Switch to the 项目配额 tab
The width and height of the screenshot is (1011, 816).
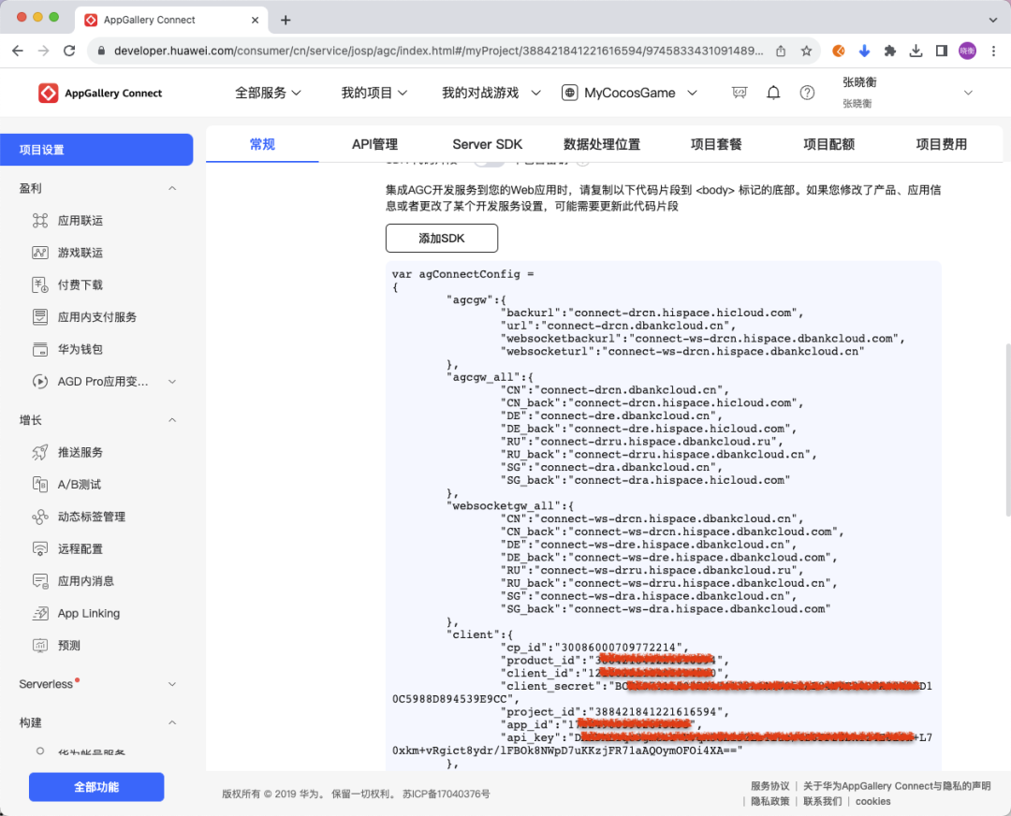click(828, 144)
